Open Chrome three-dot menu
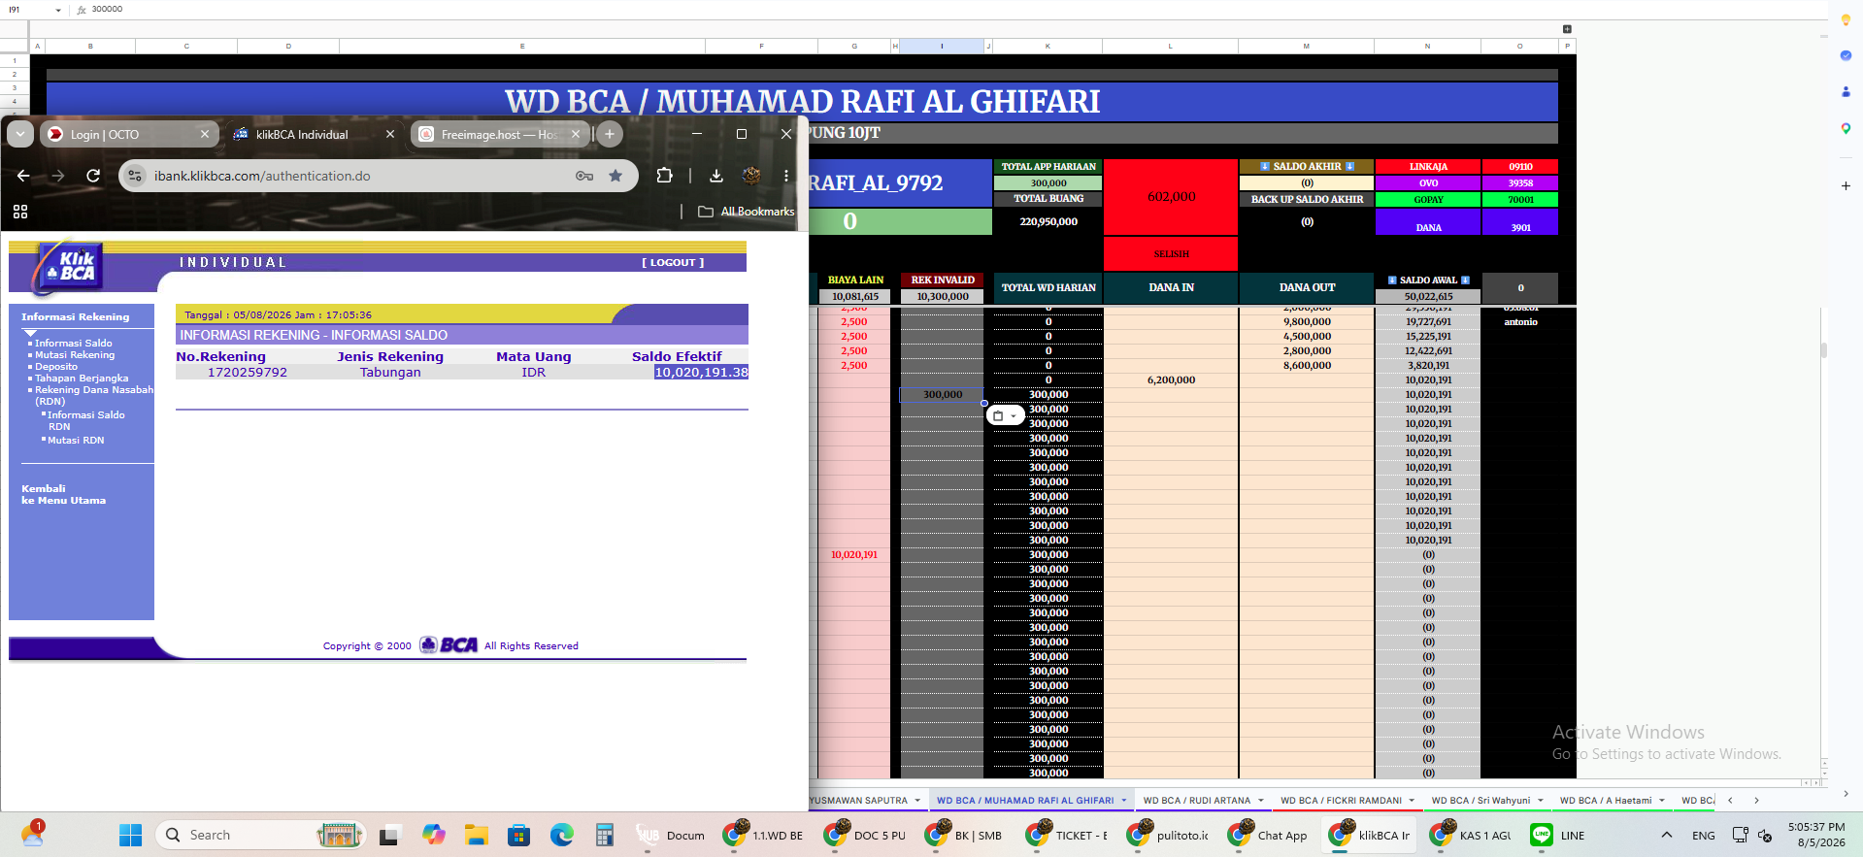This screenshot has height=857, width=1863. (x=786, y=176)
